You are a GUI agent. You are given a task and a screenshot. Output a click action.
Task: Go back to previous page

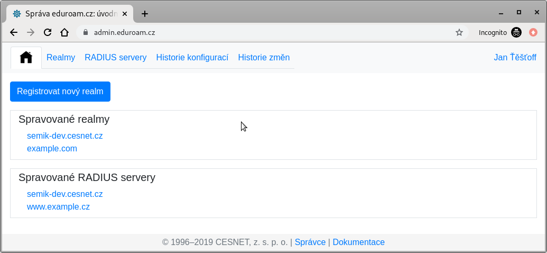pyautogui.click(x=14, y=32)
